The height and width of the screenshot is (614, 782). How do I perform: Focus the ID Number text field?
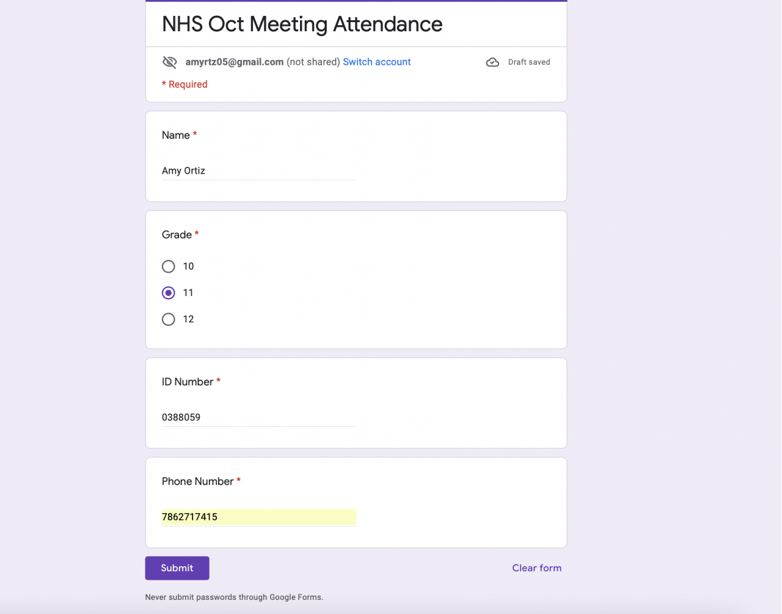tap(258, 417)
